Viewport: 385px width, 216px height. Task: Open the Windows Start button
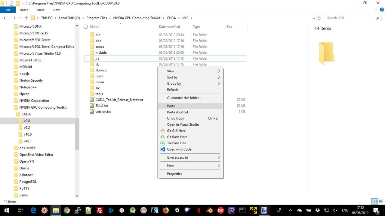pyautogui.click(x=7, y=211)
